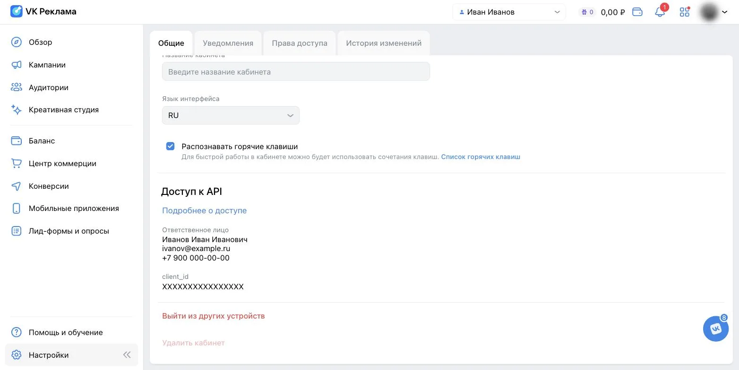Click the Центр коммерции cart icon
This screenshot has height=370, width=739.
coord(17,163)
